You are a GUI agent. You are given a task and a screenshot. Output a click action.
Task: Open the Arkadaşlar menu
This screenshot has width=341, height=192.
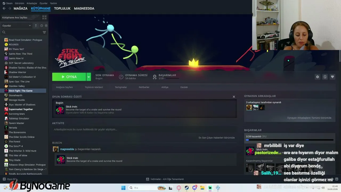click(x=32, y=3)
